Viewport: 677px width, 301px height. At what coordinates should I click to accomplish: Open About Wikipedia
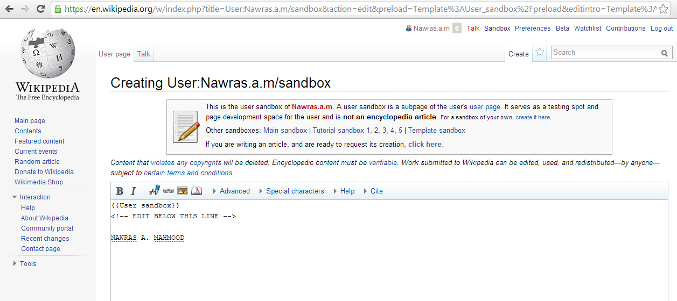click(45, 218)
